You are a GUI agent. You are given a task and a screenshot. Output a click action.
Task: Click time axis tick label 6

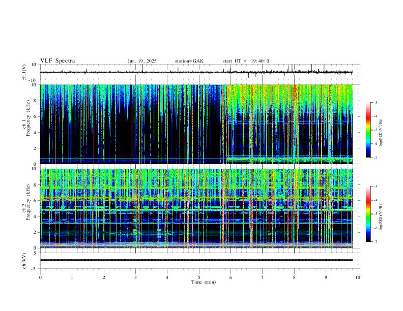[231, 277]
